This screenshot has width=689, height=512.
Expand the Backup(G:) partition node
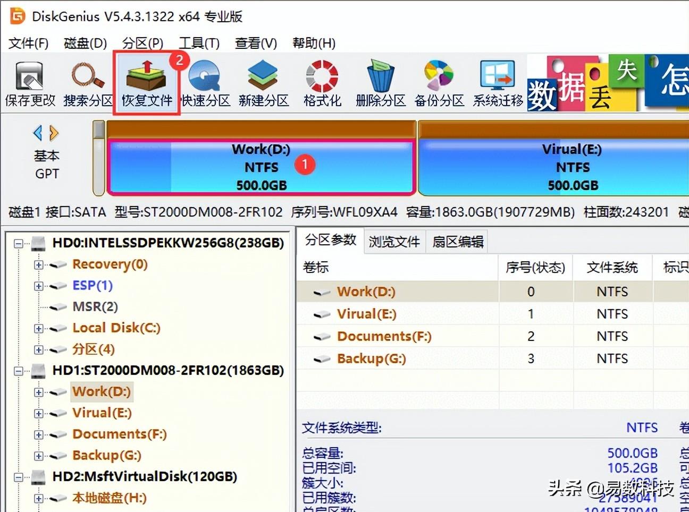[38, 455]
